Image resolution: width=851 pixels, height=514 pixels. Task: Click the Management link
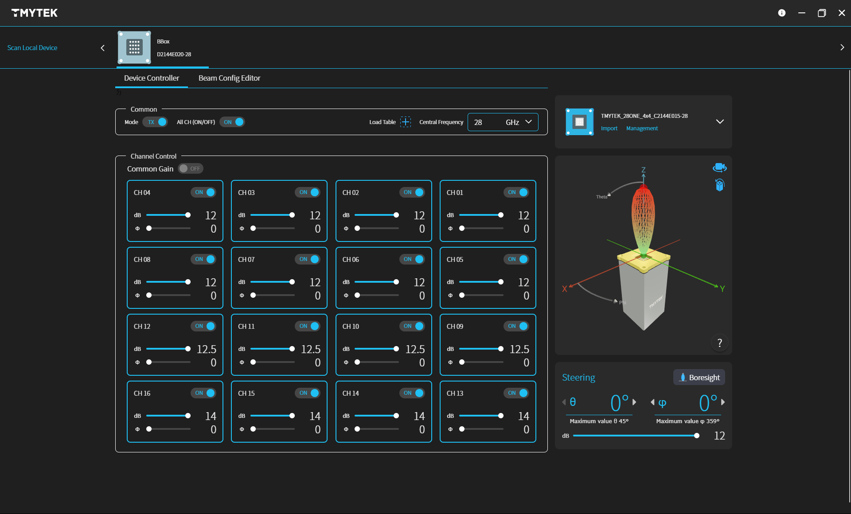[x=641, y=128]
